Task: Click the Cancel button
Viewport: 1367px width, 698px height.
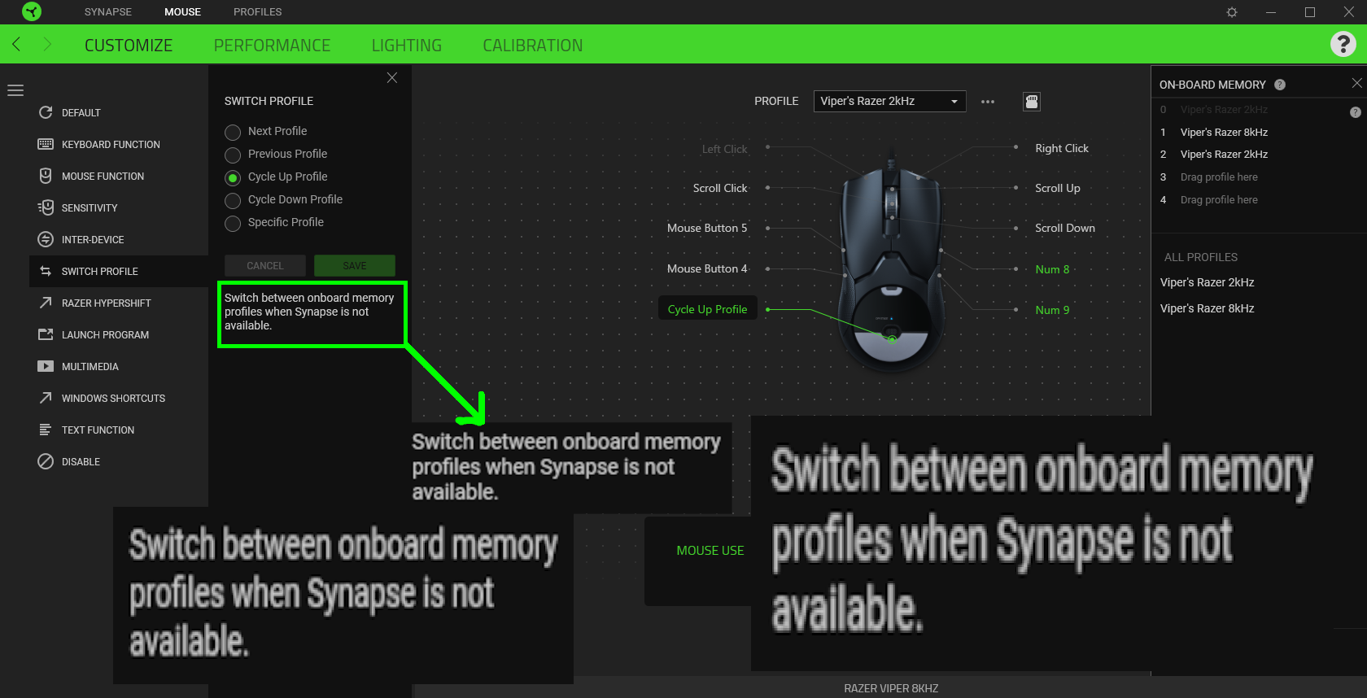Action: pos(265,265)
